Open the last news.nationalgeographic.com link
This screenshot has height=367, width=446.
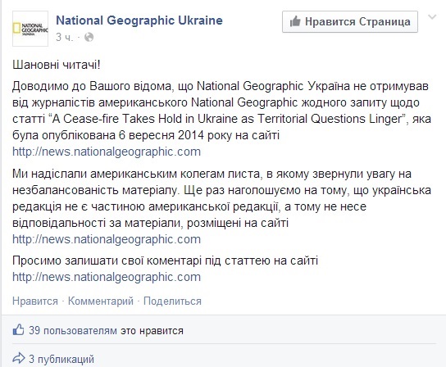[107, 277]
